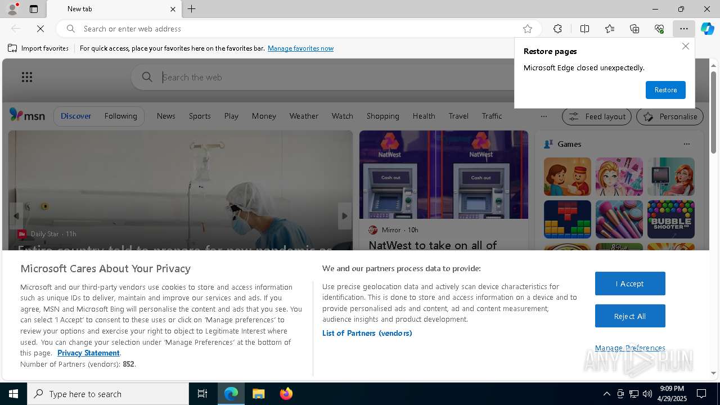Screen dimensions: 720x405
Task: Switch to Following feed tab
Action: click(x=120, y=116)
